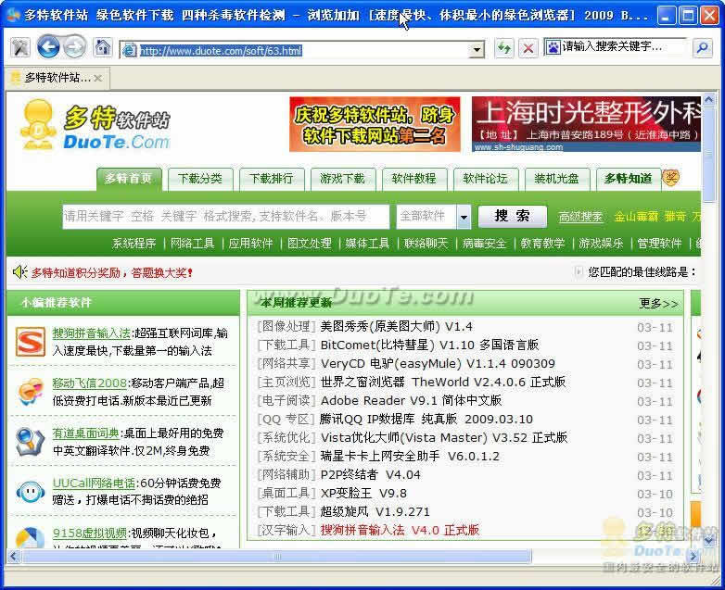Click the UUCall网络电话 icon
This screenshot has width=725, height=590.
point(30,492)
